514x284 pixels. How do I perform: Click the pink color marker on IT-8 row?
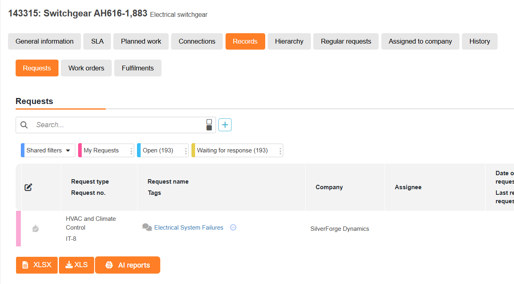[x=18, y=228]
